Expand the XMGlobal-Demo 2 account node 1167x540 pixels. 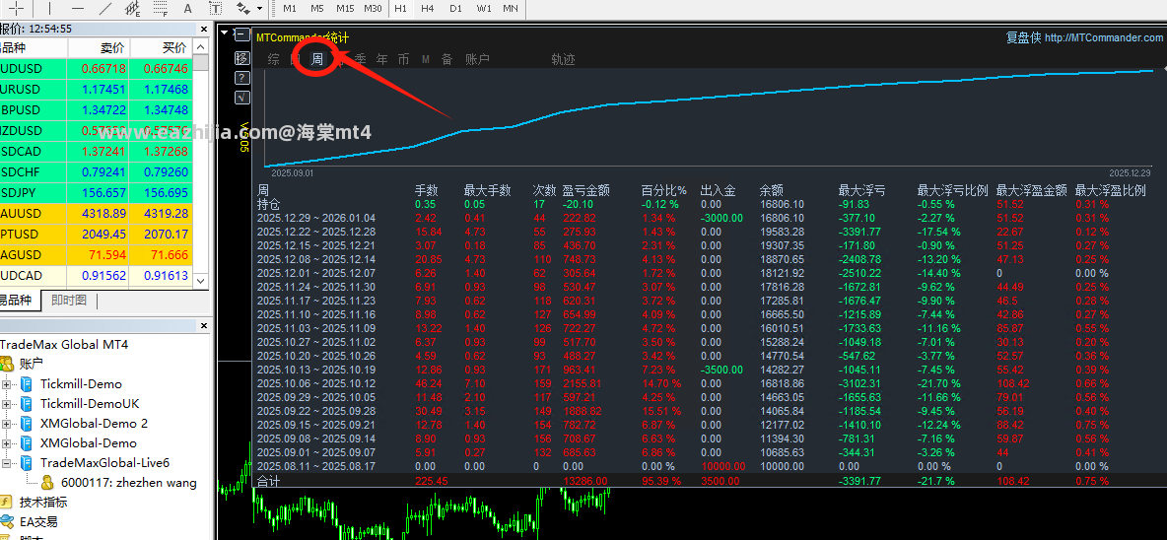pyautogui.click(x=6, y=424)
